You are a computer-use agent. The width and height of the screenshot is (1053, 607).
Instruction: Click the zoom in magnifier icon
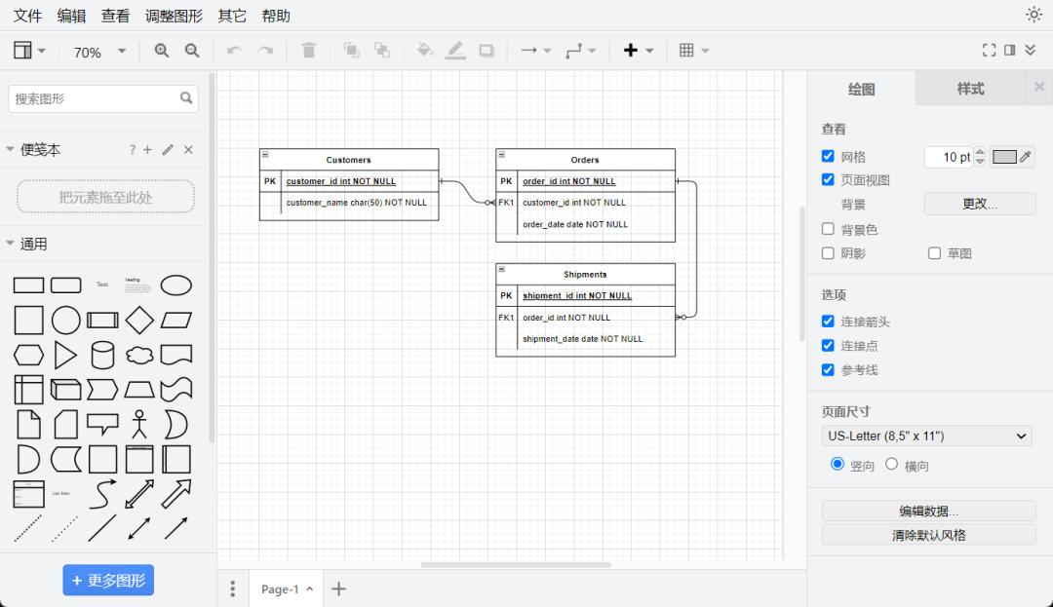(x=162, y=51)
